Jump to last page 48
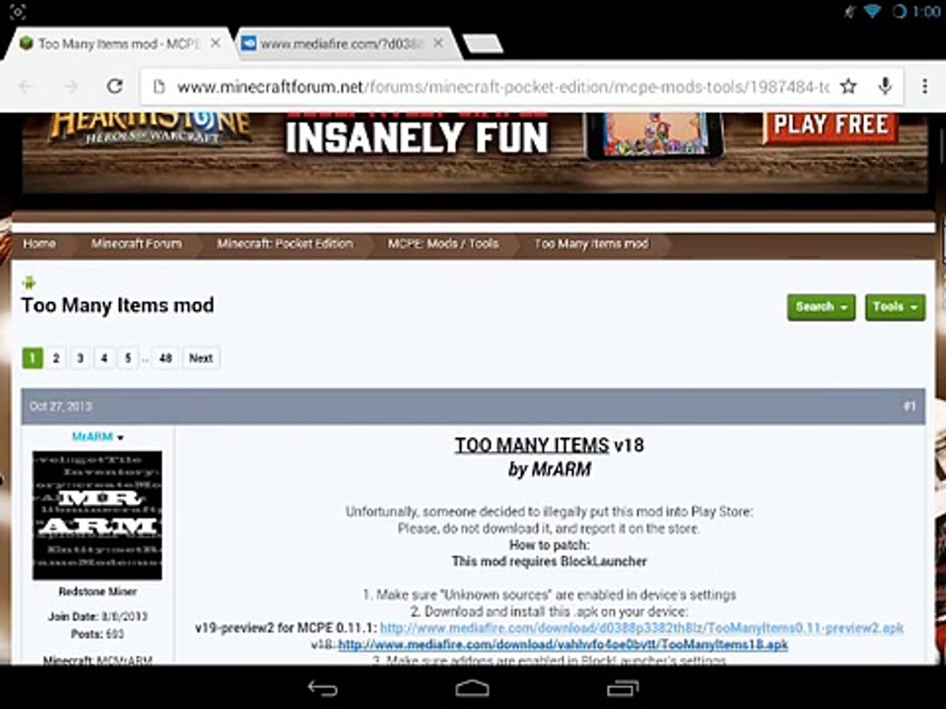 [x=165, y=358]
